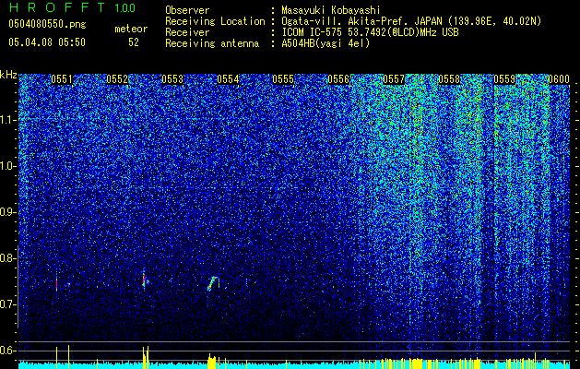
Task: Click the kHz axis unit label
Action: (x=8, y=75)
